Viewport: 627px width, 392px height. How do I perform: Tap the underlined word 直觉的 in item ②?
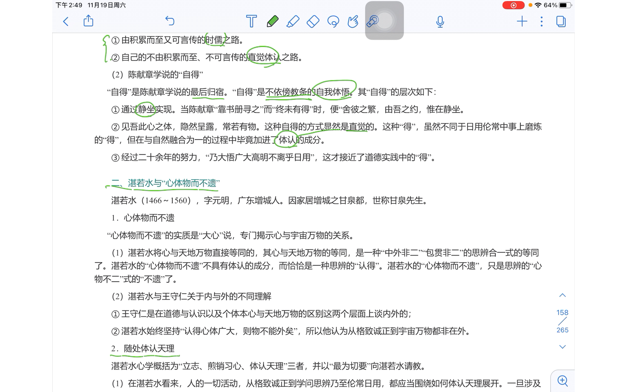click(x=362, y=127)
